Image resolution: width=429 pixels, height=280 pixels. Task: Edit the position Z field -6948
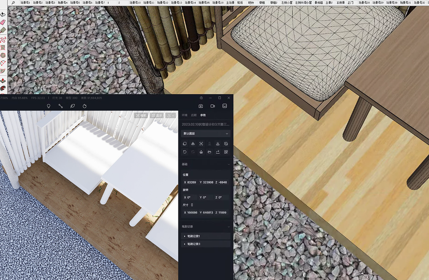pyautogui.click(x=221, y=182)
